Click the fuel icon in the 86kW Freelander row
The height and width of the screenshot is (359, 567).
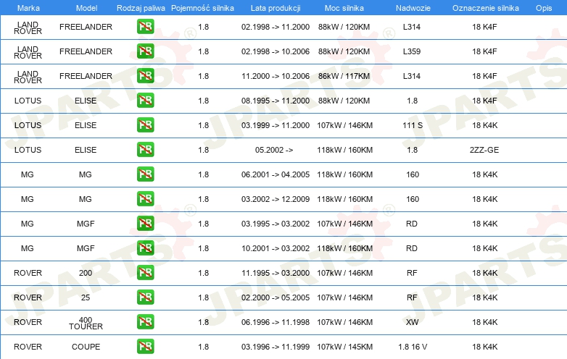click(x=145, y=76)
